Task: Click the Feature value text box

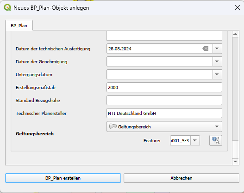Action: coord(180,140)
